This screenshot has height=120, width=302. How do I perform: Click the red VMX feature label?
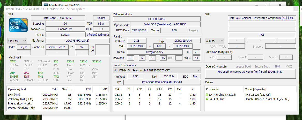point(26,73)
